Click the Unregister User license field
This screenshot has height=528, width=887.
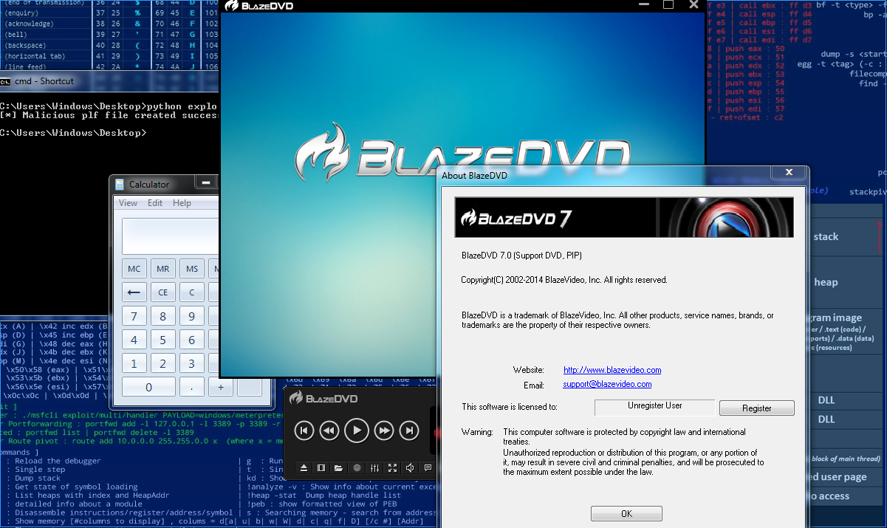click(654, 407)
